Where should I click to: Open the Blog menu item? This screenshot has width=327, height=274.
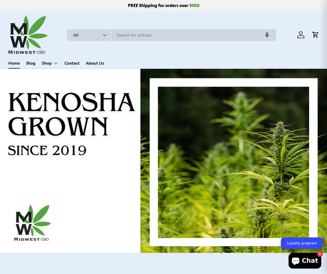[x=31, y=63]
